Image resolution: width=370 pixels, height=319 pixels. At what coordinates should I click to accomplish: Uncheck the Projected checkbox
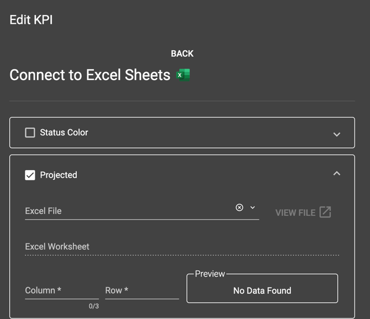pos(30,175)
